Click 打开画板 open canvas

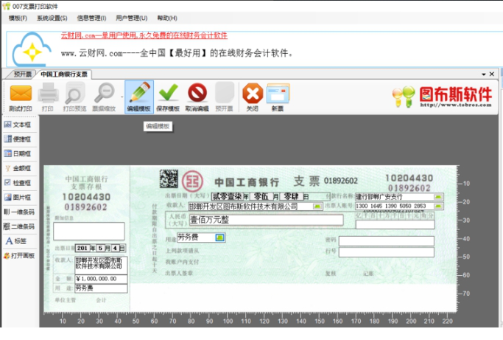tap(19, 255)
